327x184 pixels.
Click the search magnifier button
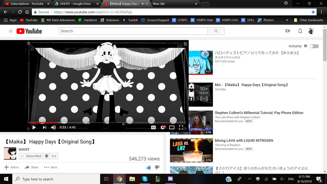216,31
